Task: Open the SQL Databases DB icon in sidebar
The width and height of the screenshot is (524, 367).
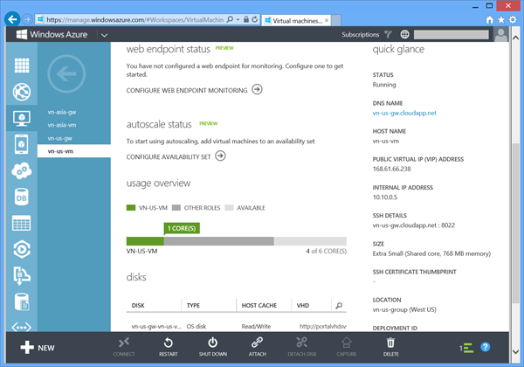Action: 22,197
